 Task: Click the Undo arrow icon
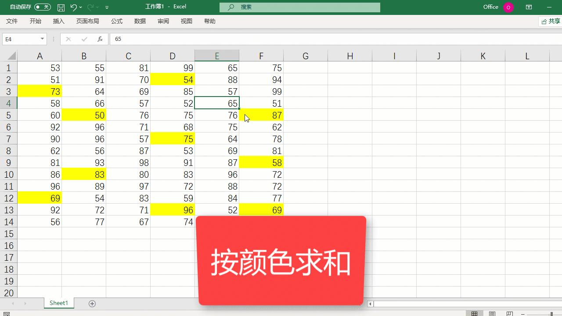(73, 7)
